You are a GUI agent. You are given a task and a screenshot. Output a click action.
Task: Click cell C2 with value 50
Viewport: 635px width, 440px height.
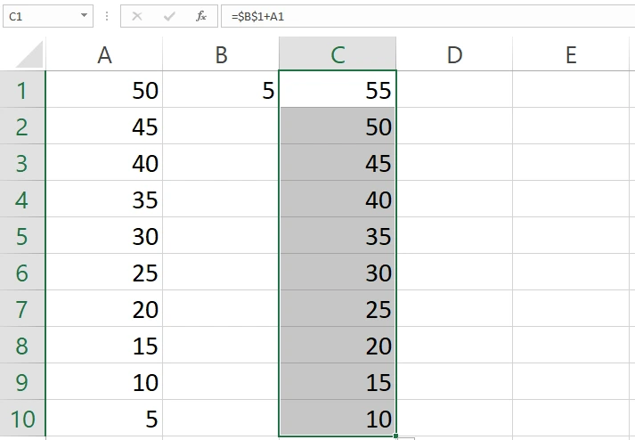tap(338, 126)
